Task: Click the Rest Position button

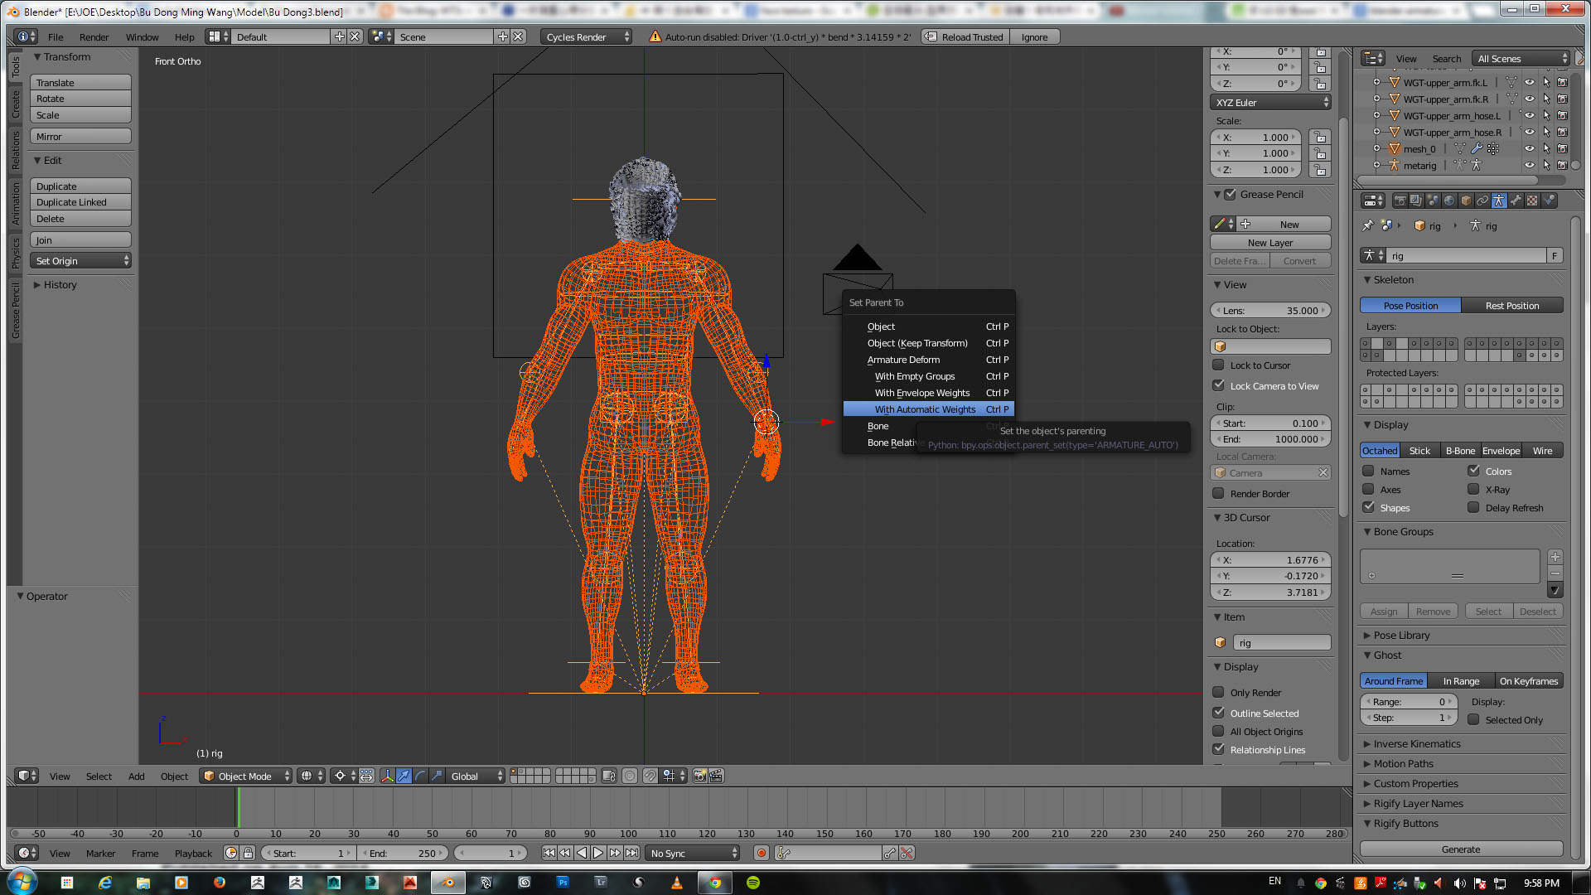Action: click(x=1512, y=306)
